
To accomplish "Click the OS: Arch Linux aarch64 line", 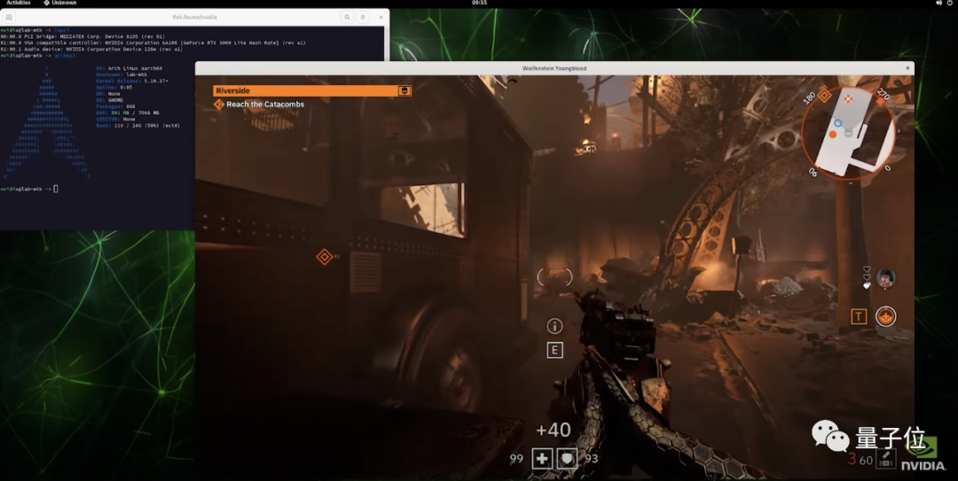I will [129, 68].
